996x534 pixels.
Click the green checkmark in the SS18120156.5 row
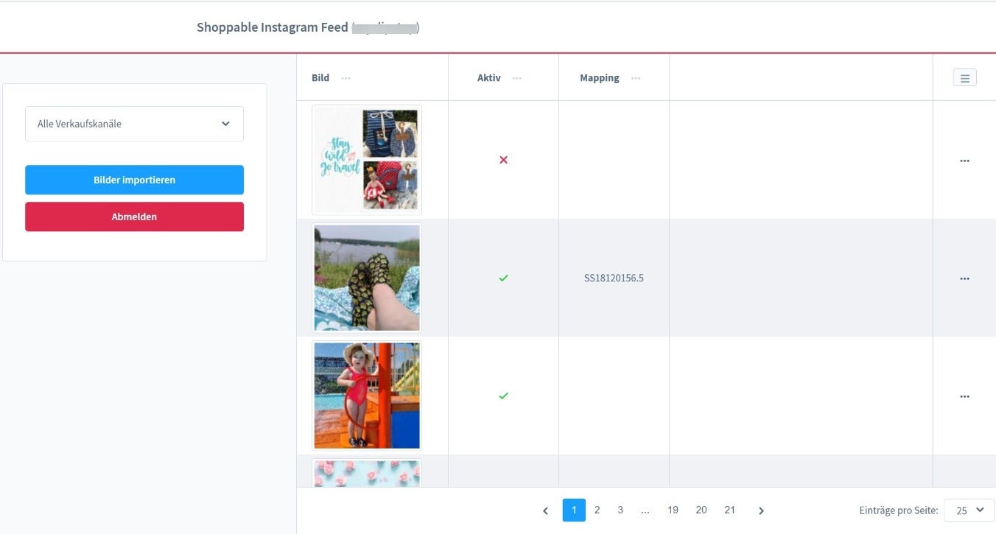[503, 278]
